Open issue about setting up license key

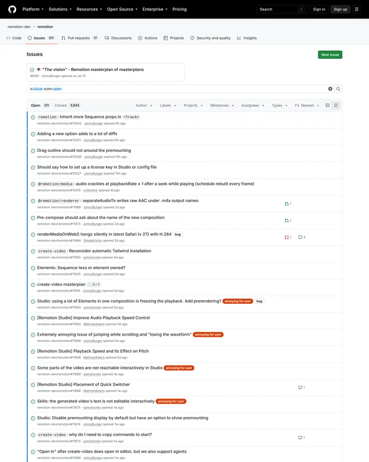tap(97, 167)
